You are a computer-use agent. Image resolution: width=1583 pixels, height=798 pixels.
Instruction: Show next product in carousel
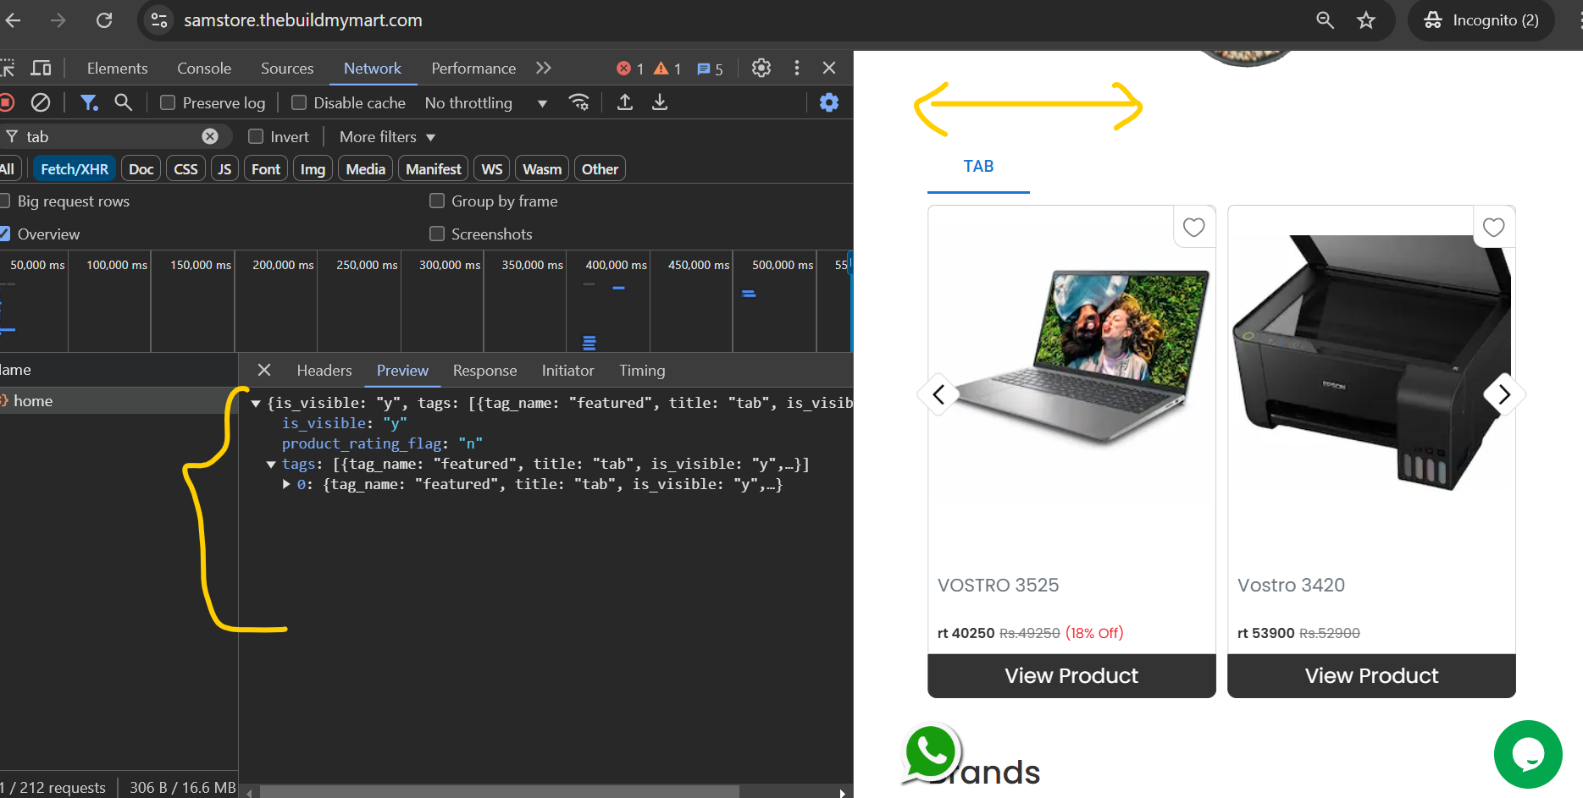click(1504, 394)
